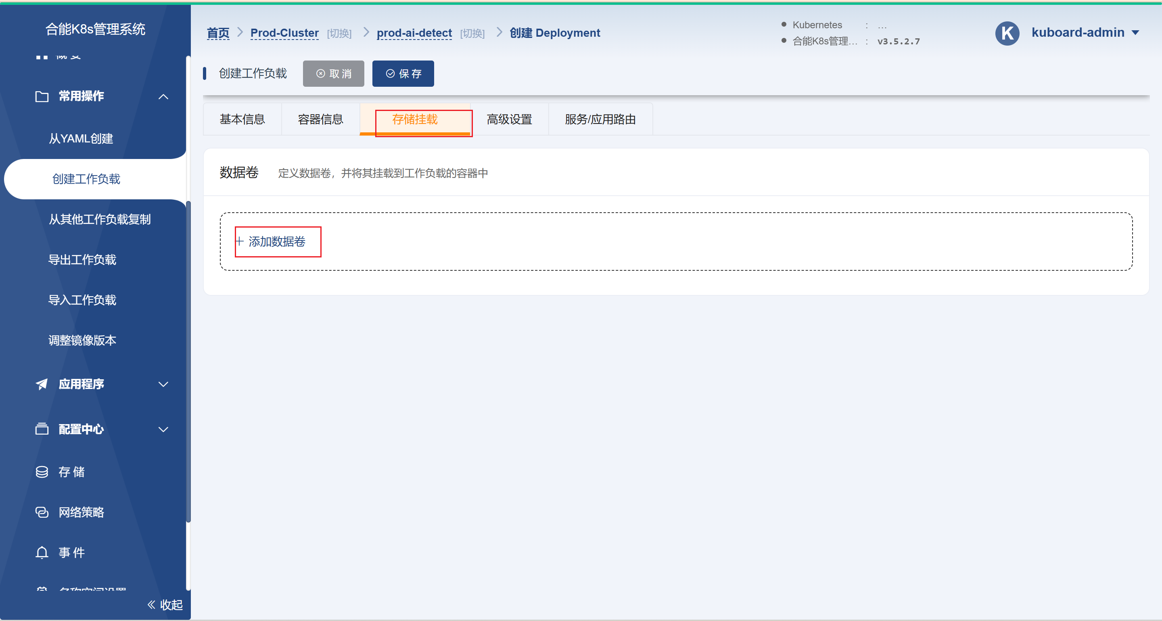Click the plus icon before 添加数据卷

click(240, 241)
